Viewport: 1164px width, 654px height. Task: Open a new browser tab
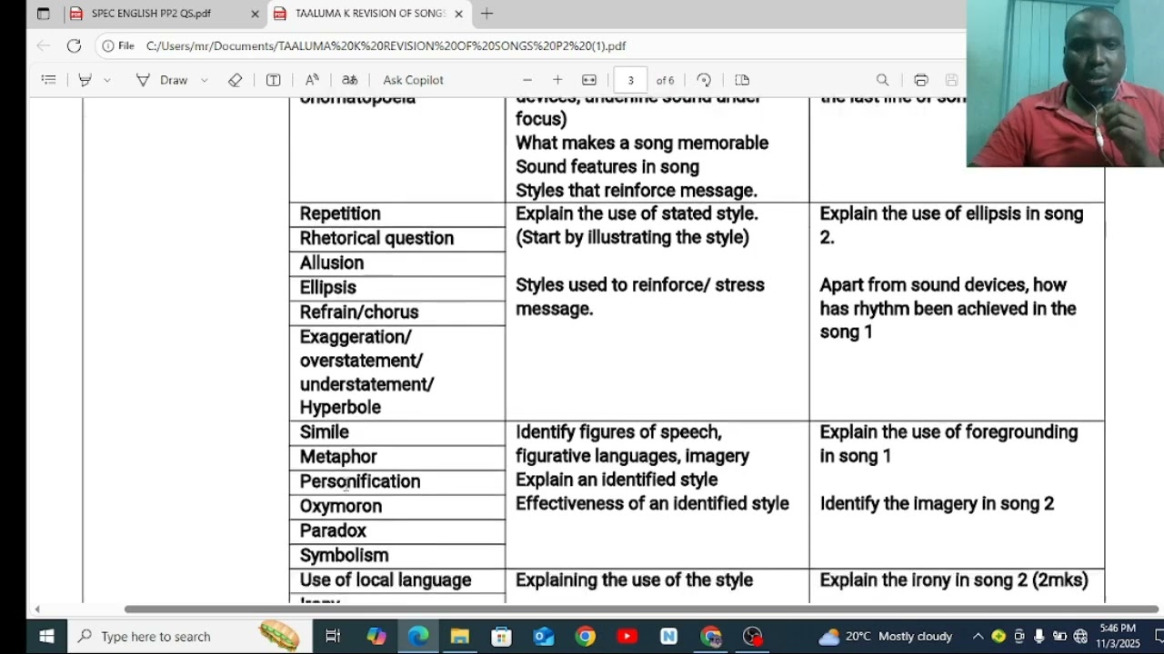coord(487,14)
